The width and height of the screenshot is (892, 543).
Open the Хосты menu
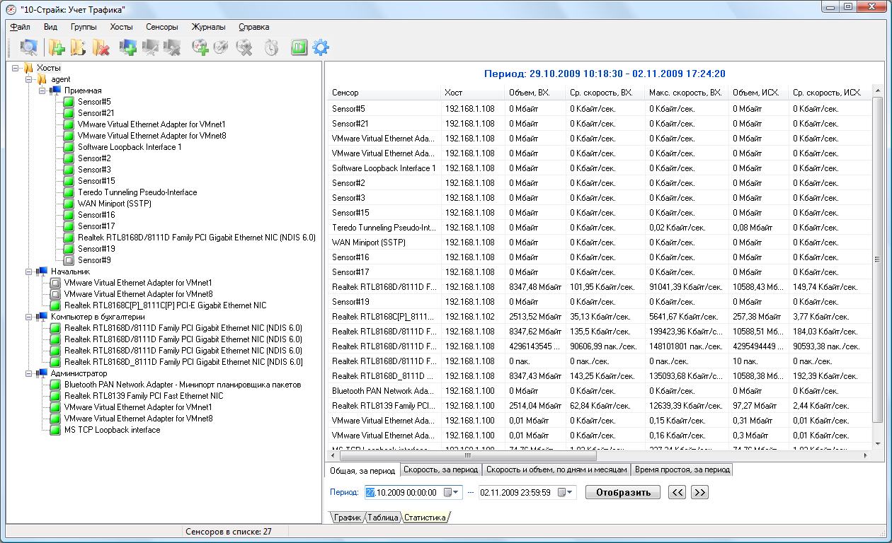(122, 27)
